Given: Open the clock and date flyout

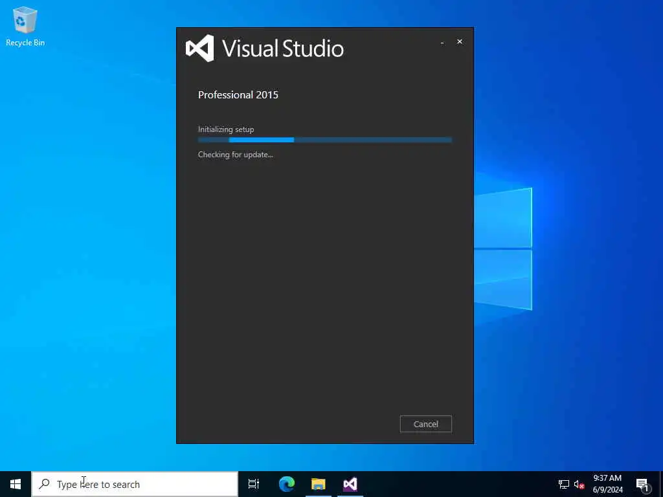Looking at the screenshot, I should [x=607, y=484].
